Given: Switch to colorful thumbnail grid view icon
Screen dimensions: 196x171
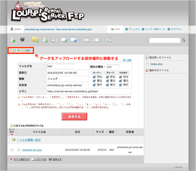Looking at the screenshot, I should [x=109, y=40].
